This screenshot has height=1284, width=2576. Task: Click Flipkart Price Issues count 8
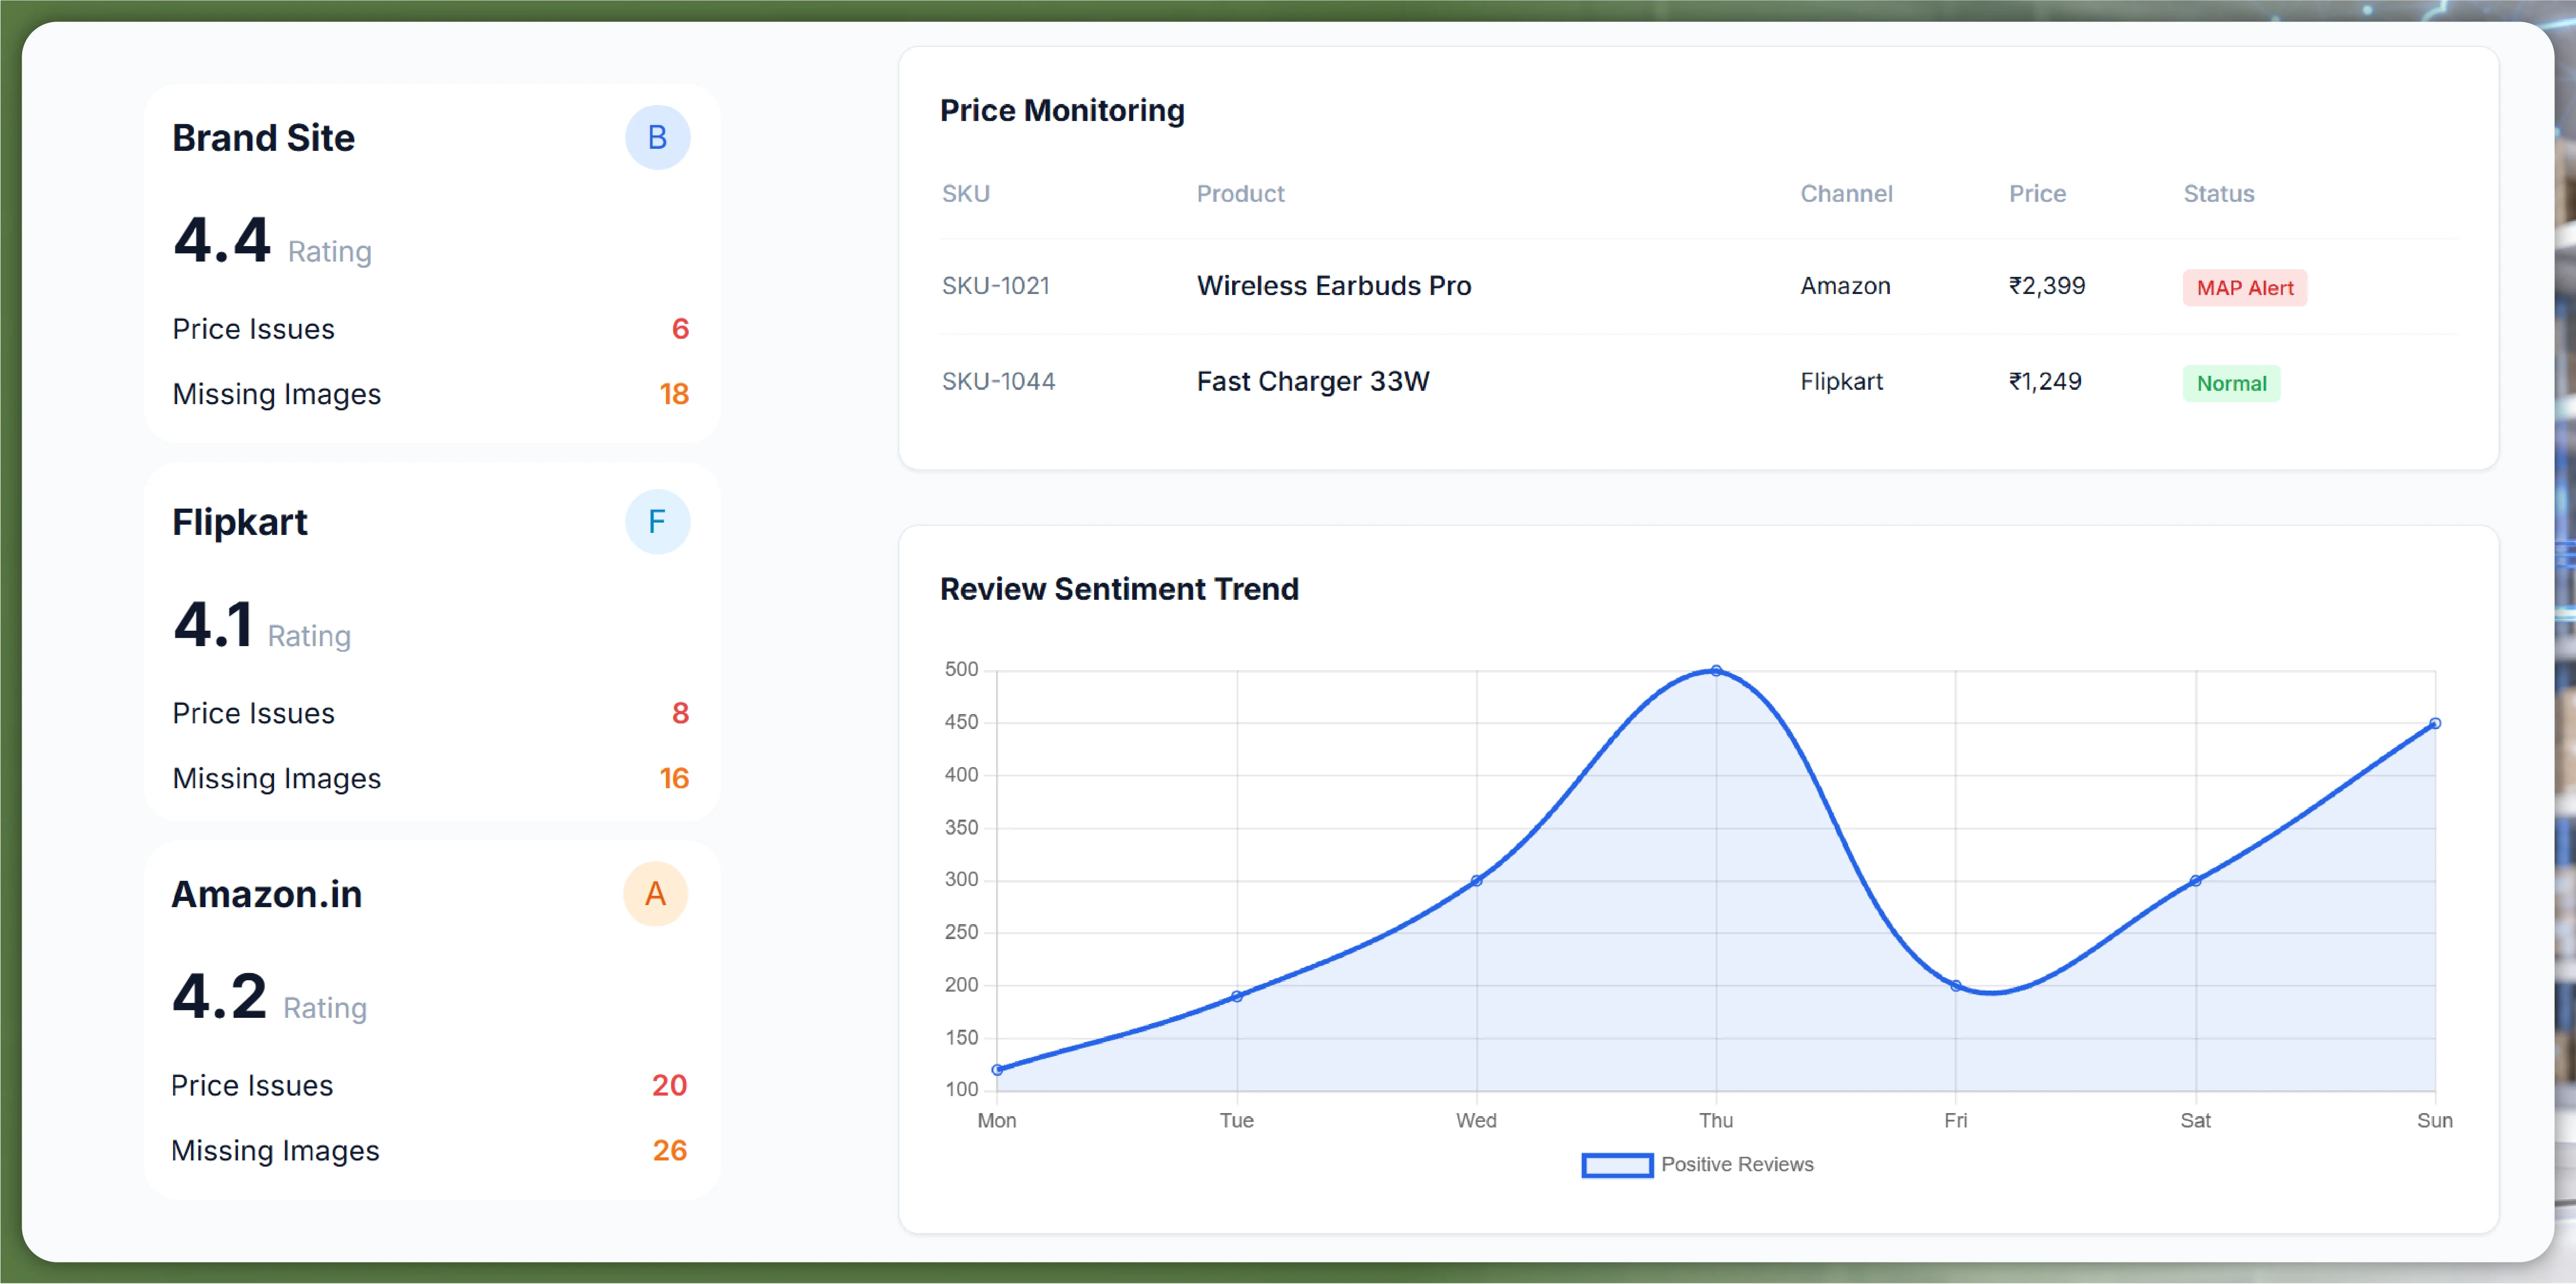680,714
